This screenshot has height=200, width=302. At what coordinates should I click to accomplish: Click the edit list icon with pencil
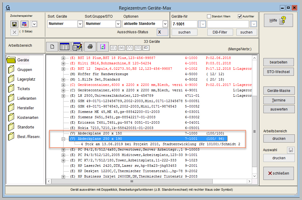(77, 46)
